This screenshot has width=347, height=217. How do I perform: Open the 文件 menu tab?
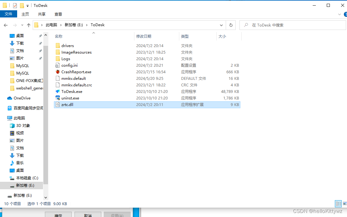pos(8,14)
